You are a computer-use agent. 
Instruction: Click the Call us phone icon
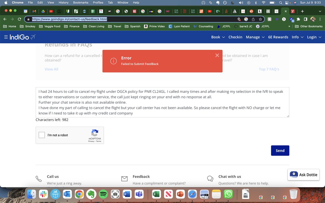(39, 179)
